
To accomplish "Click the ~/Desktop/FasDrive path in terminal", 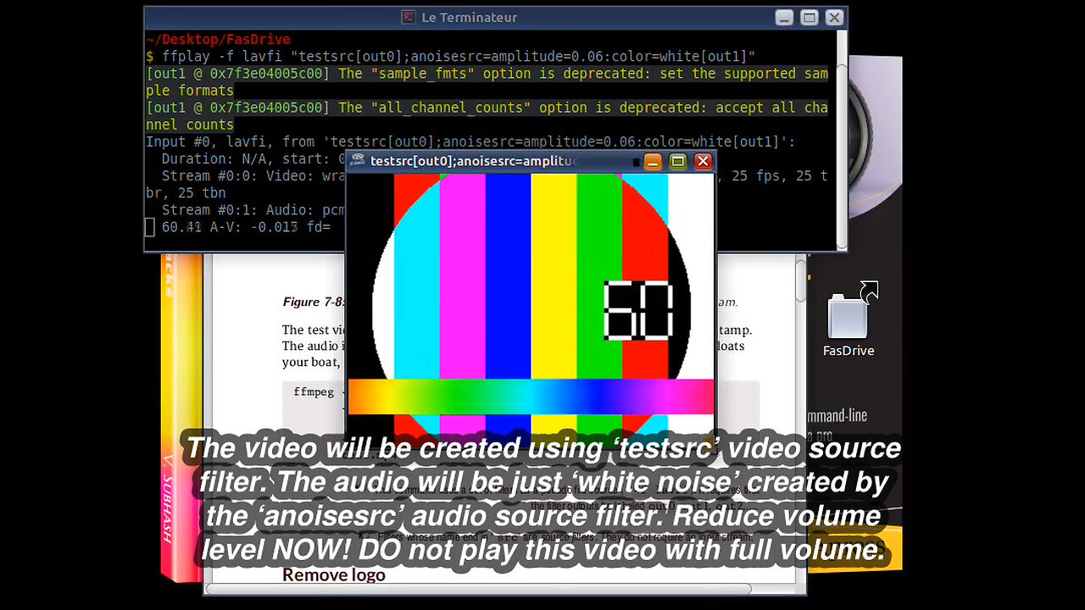I will [x=218, y=40].
